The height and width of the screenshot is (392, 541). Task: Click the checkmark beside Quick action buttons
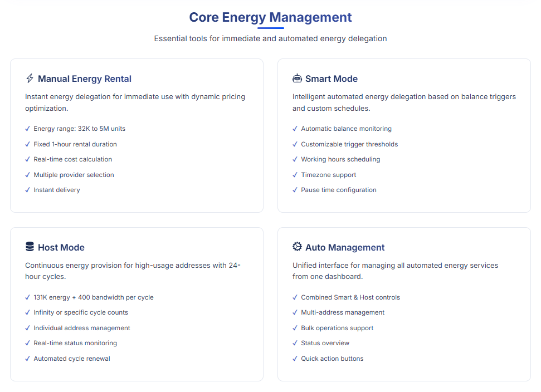pyautogui.click(x=295, y=359)
